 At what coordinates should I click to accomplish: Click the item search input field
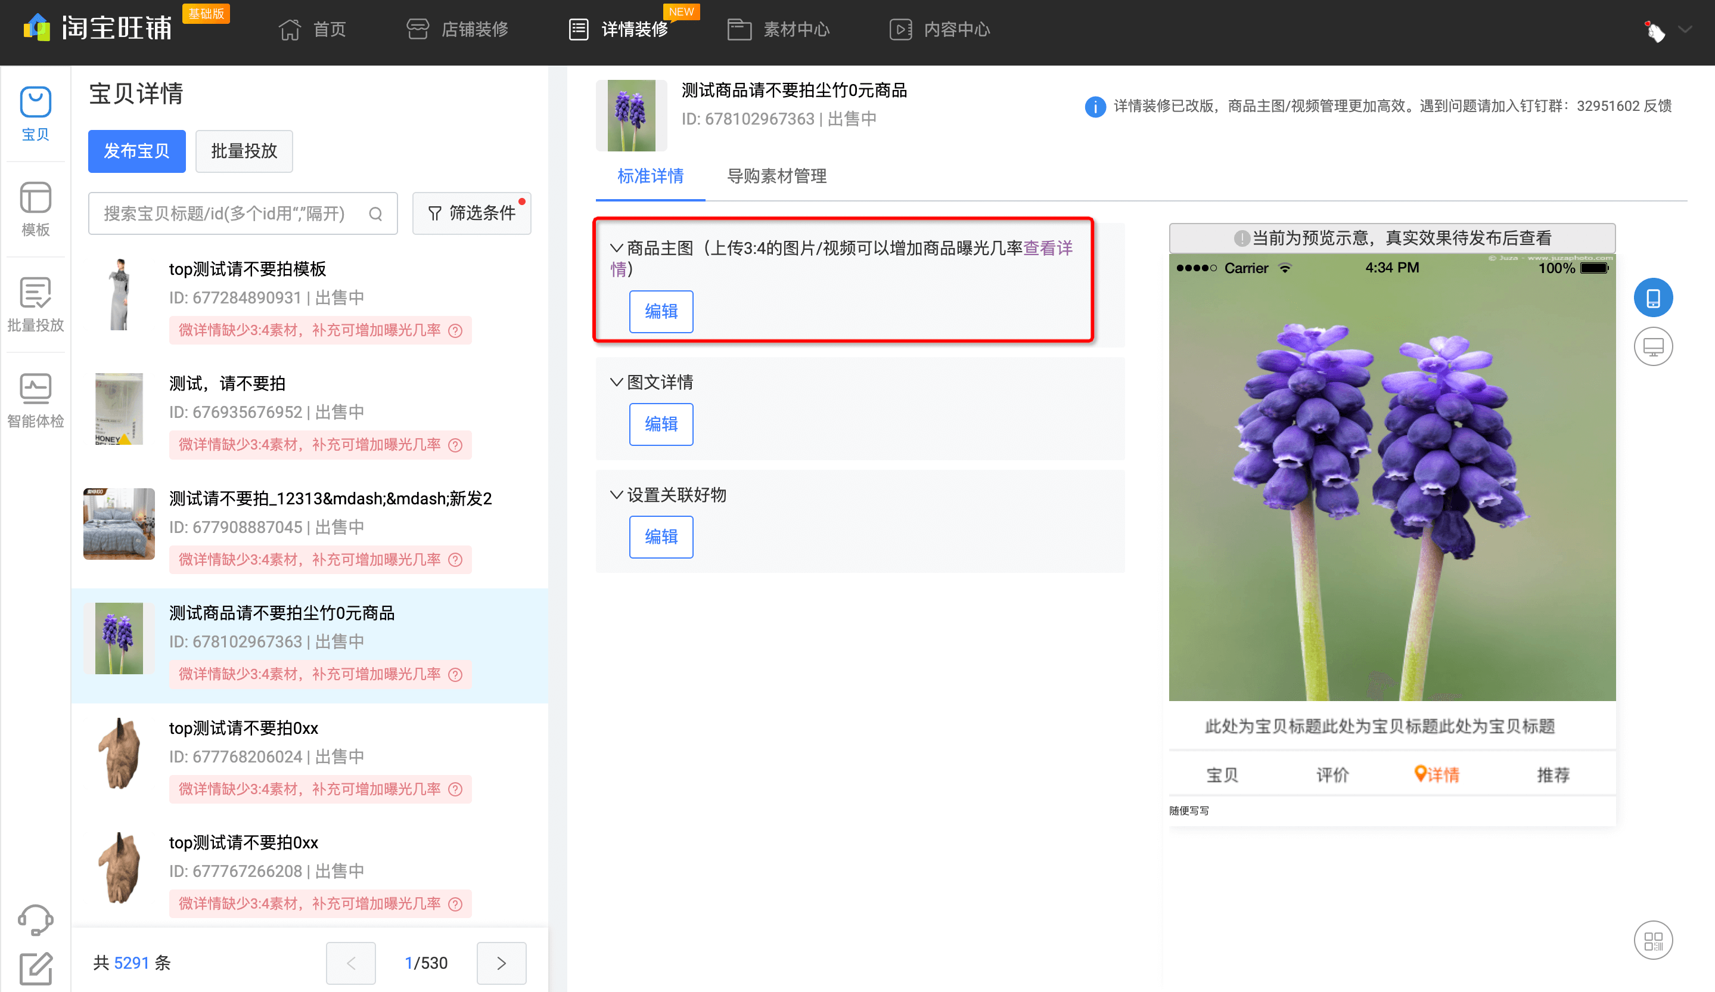click(x=225, y=214)
